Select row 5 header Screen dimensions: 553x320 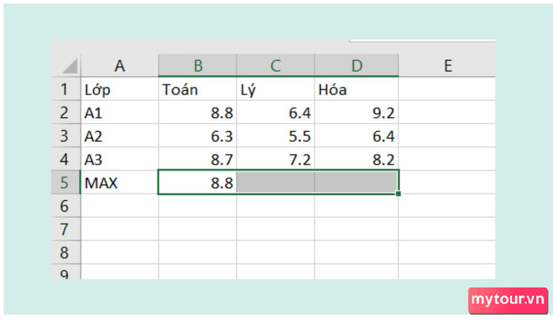(x=66, y=183)
